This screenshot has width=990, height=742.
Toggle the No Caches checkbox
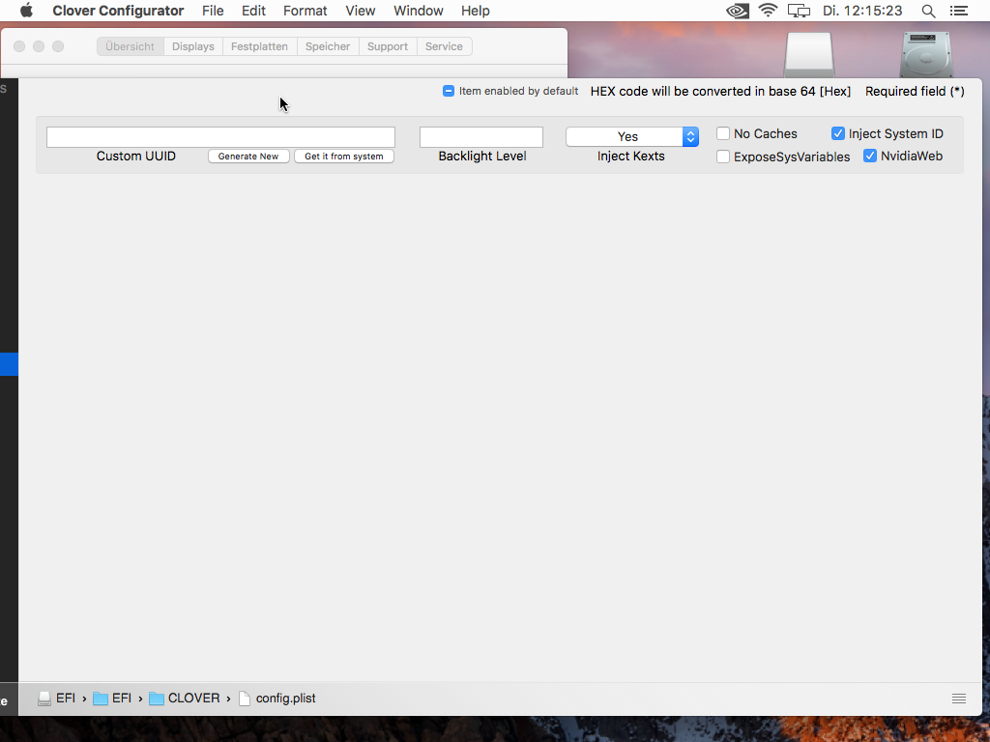[723, 133]
